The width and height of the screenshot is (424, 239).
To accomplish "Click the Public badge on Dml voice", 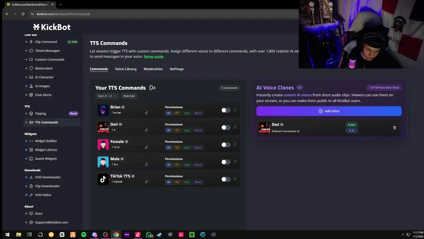I will (351, 125).
